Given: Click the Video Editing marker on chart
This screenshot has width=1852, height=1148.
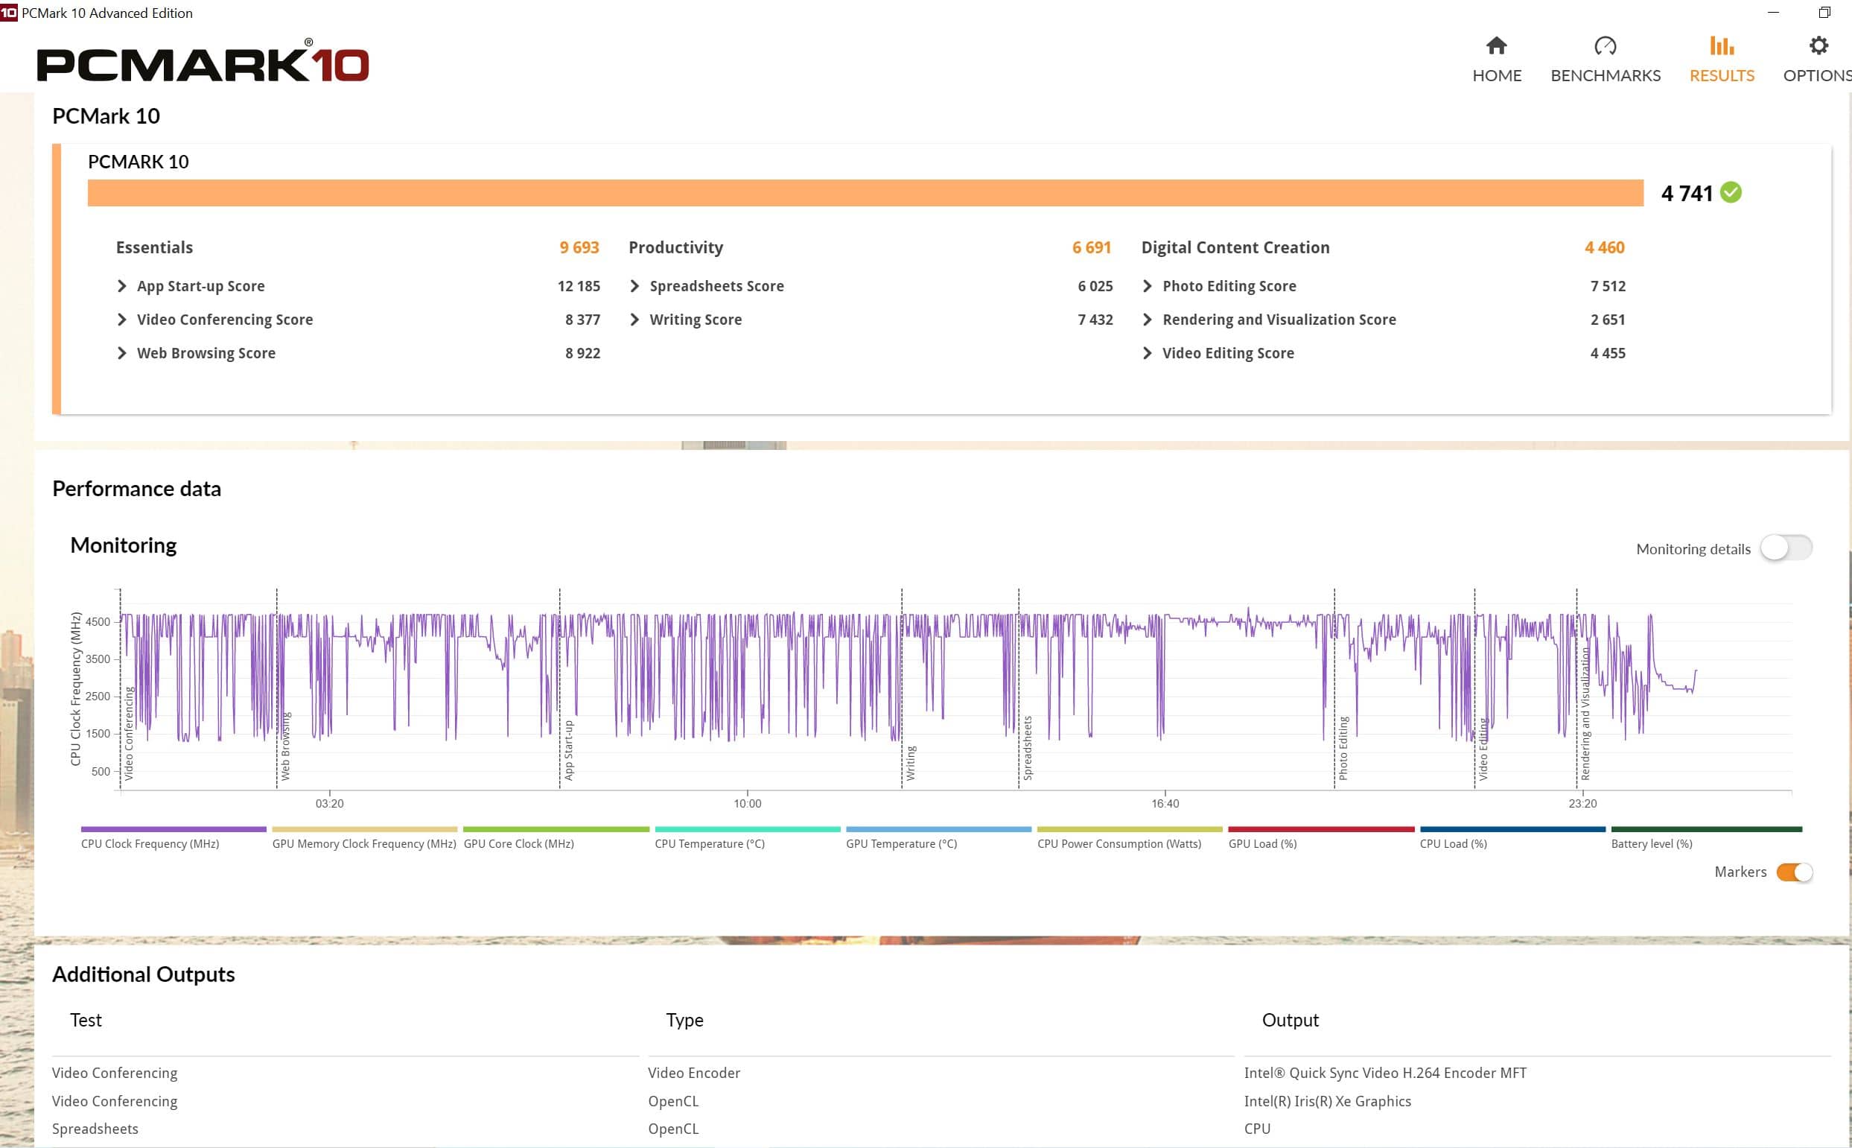Looking at the screenshot, I should pos(1483,749).
